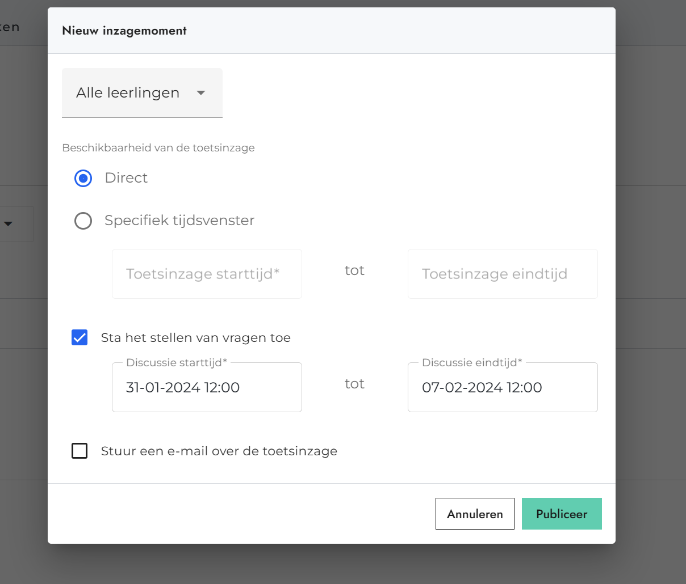The height and width of the screenshot is (584, 686).
Task: Open the Alle leerlingen dropdown
Action: click(x=142, y=92)
